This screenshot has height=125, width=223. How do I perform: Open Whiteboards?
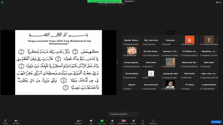[x=153, y=122]
